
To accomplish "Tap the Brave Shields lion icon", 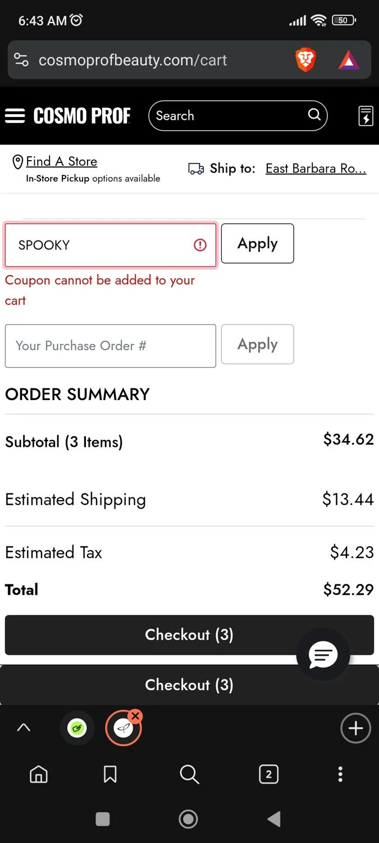I will [x=305, y=60].
